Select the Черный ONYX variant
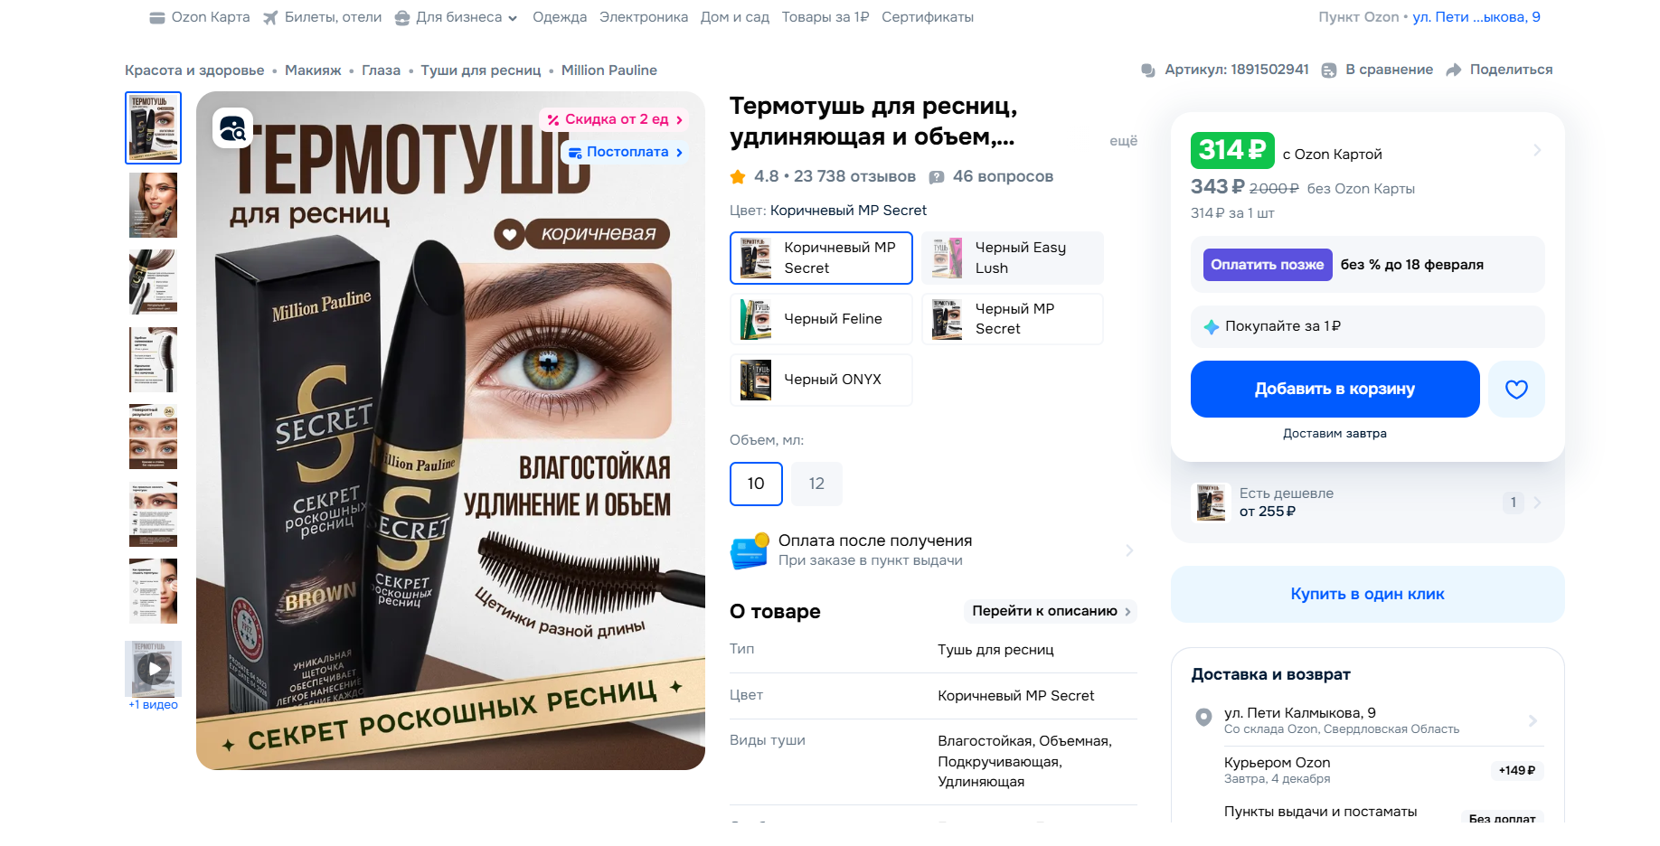 coord(821,380)
